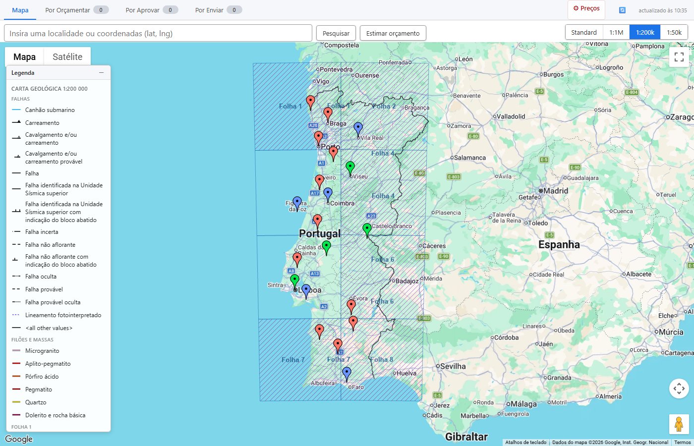Select the 1:200k scale option
694x446 pixels.
coord(645,32)
